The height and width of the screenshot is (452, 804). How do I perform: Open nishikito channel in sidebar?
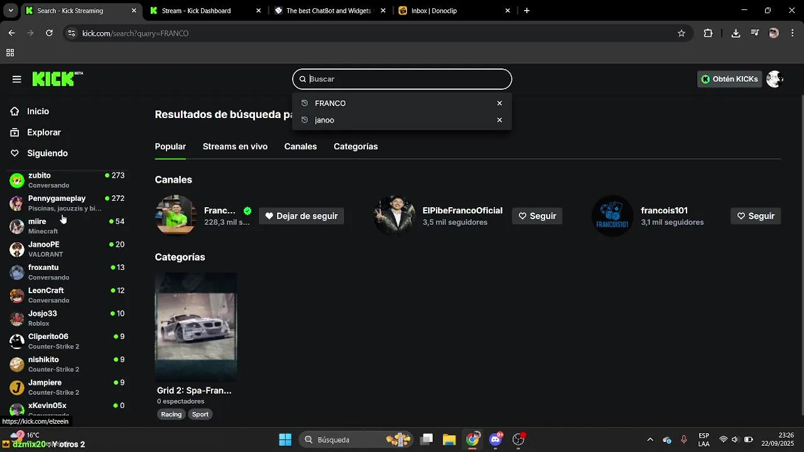point(67,364)
